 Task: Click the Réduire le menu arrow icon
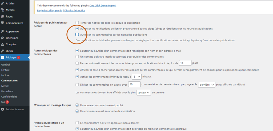click(3, 109)
